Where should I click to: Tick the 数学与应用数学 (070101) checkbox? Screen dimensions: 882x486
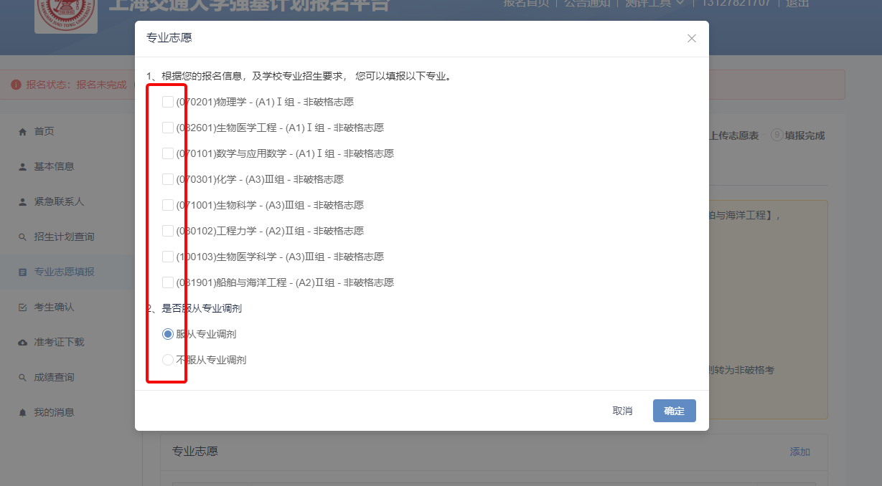pyautogui.click(x=168, y=153)
